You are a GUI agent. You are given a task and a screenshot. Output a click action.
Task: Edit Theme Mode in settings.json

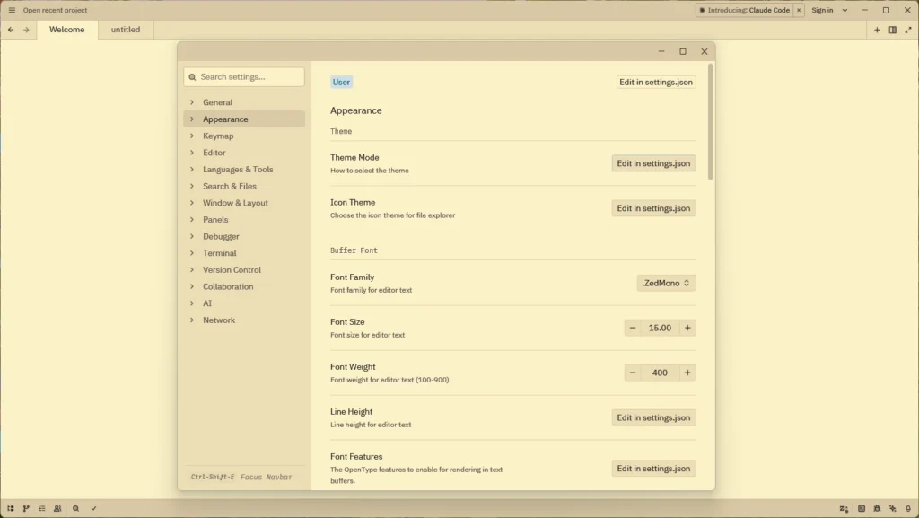coord(653,163)
